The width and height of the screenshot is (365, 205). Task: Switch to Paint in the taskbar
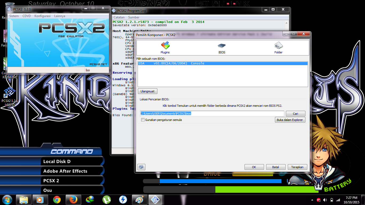coord(139,200)
